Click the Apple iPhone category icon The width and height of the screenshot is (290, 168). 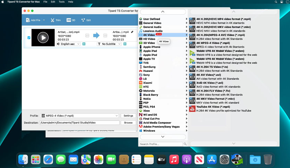[140, 47]
